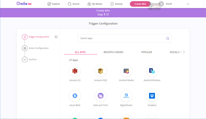Click the edit icon beside Trigger Configuration
The image size is (206, 119).
tap(56, 37)
